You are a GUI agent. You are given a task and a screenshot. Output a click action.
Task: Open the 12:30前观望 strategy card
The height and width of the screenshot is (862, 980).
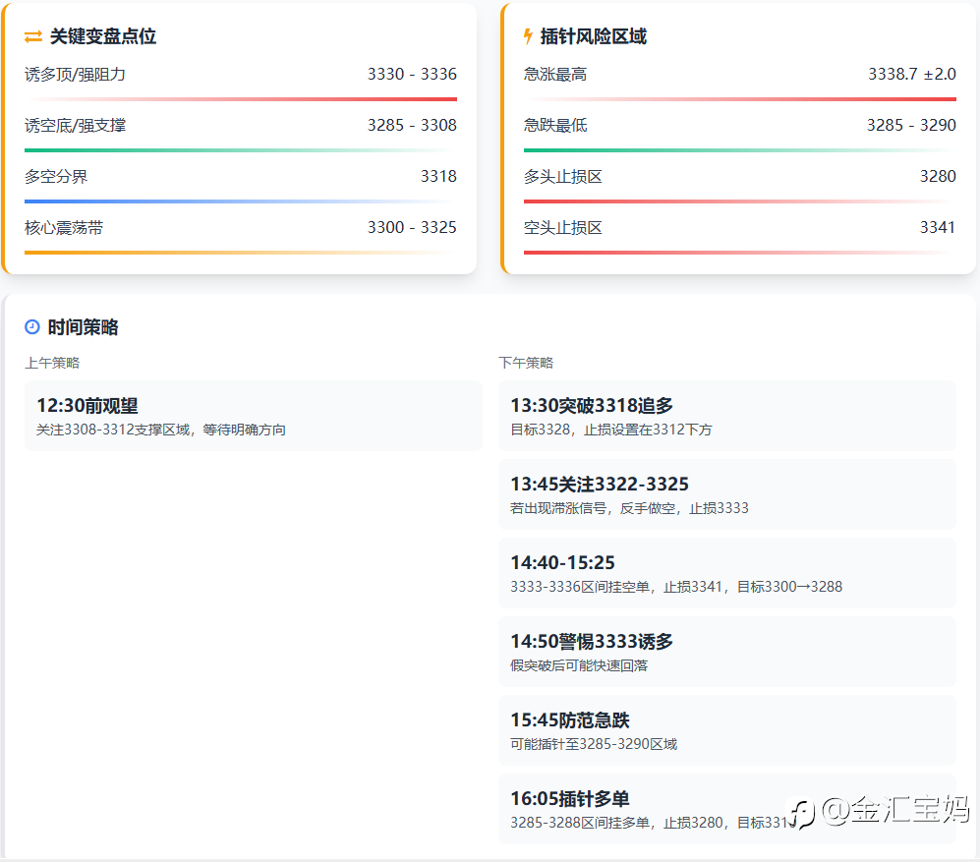[x=254, y=416]
